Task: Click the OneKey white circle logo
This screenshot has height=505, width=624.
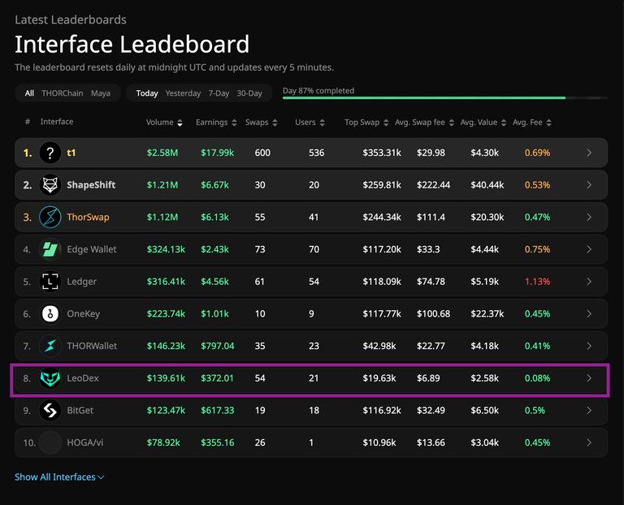Action: [x=50, y=313]
